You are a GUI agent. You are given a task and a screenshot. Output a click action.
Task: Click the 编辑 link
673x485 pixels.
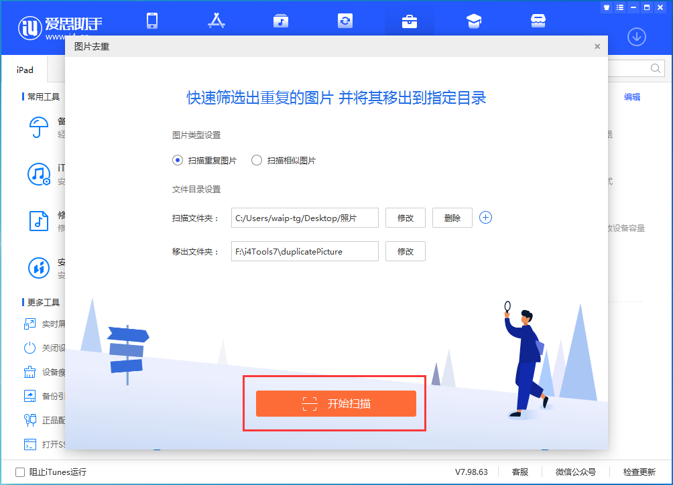pos(632,97)
